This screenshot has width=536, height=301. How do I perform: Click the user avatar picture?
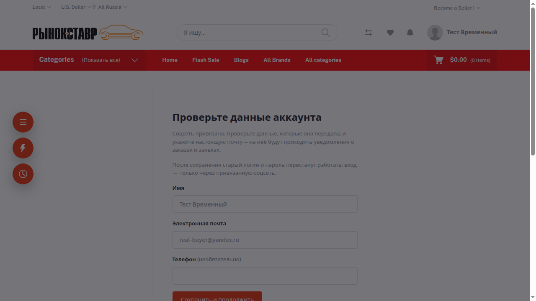click(435, 33)
